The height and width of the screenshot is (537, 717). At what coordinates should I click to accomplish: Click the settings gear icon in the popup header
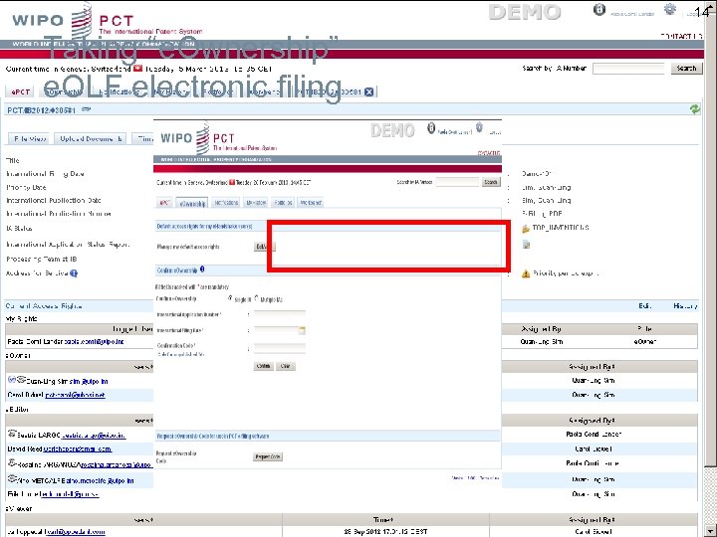(x=479, y=127)
